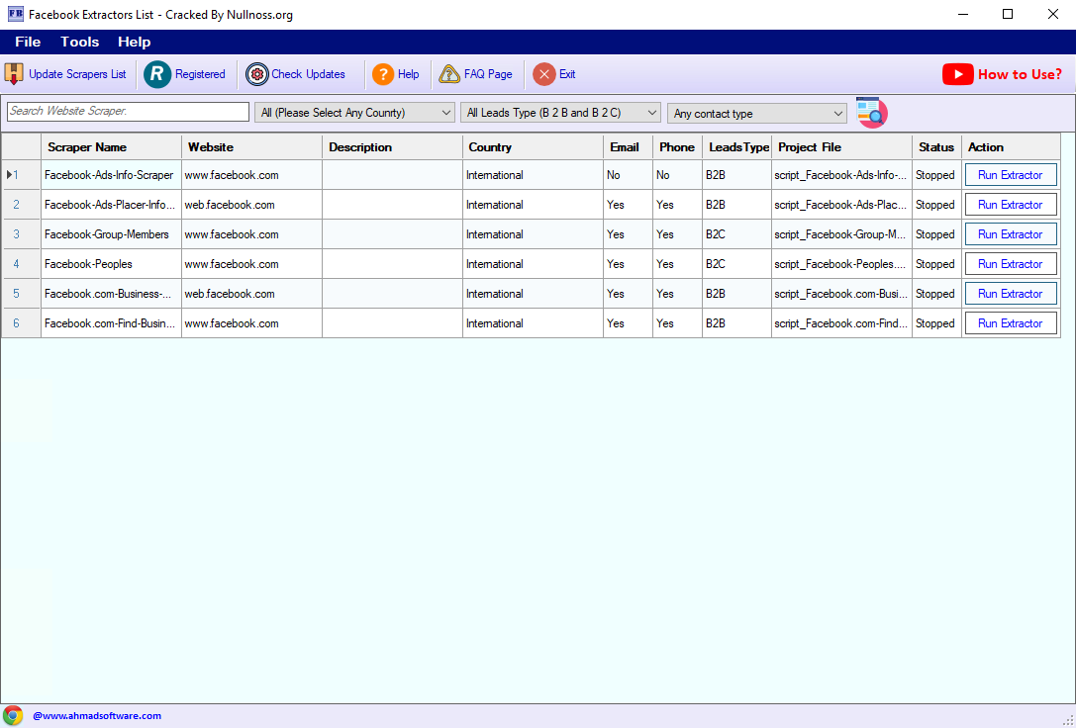This screenshot has height=728, width=1076.
Task: Sort by Scraper Name column header
Action: pyautogui.click(x=111, y=147)
